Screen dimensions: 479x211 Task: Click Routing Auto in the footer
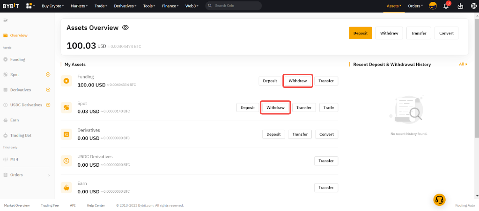[465, 205]
